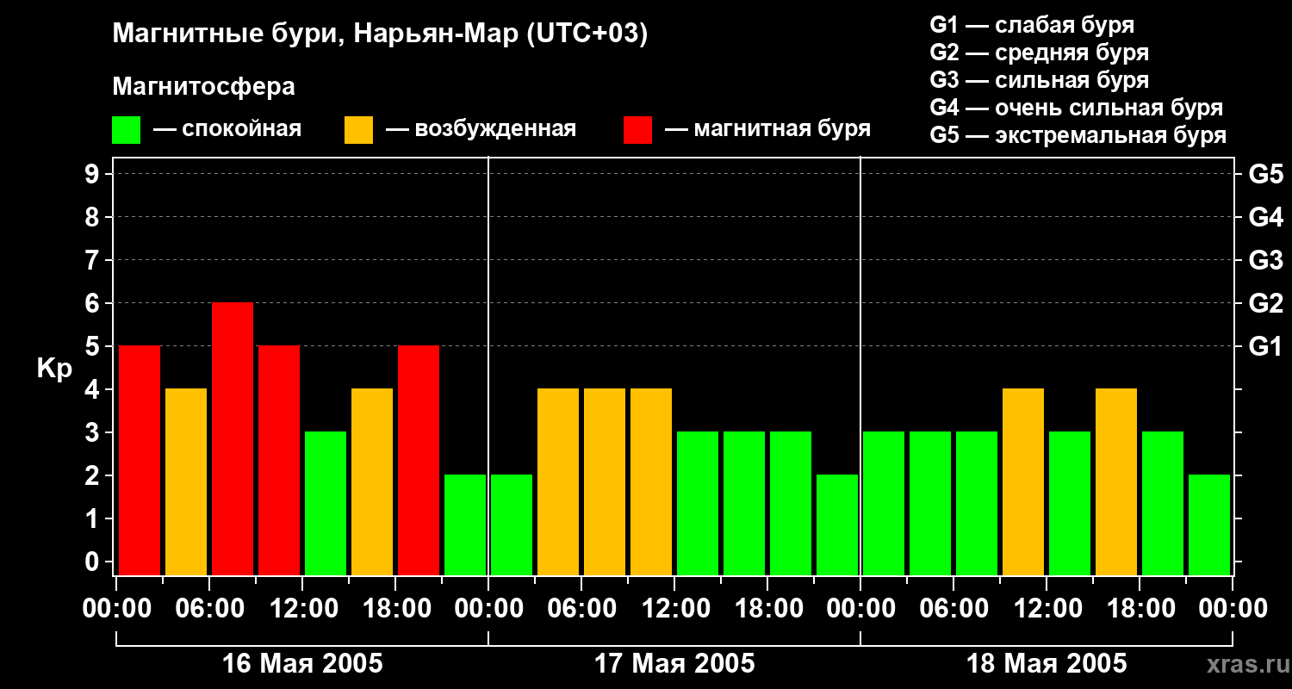Click the 'G1' label on the right axis
1292x689 pixels.
[1265, 347]
